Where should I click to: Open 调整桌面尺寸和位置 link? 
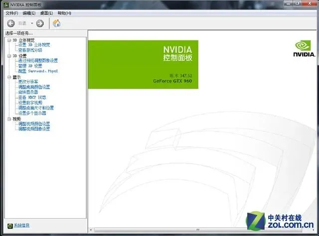click(x=36, y=108)
